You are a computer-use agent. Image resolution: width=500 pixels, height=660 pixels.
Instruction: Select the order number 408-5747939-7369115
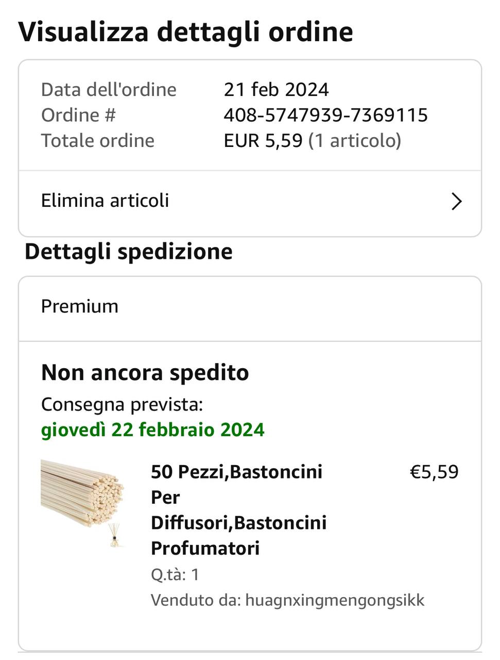325,115
